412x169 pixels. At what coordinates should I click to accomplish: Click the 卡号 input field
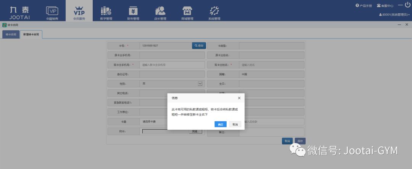(166, 46)
